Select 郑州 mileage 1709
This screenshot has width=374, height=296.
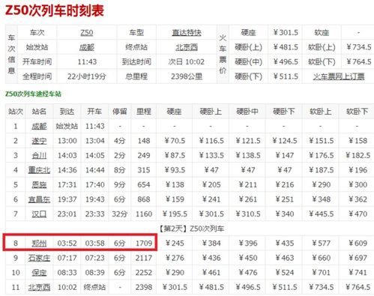click(x=144, y=243)
